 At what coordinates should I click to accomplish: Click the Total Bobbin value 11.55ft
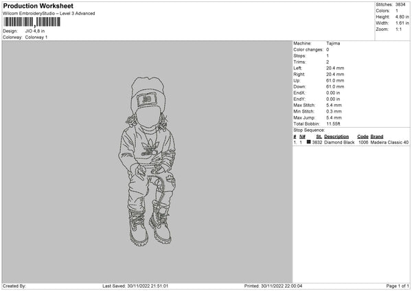point(333,124)
